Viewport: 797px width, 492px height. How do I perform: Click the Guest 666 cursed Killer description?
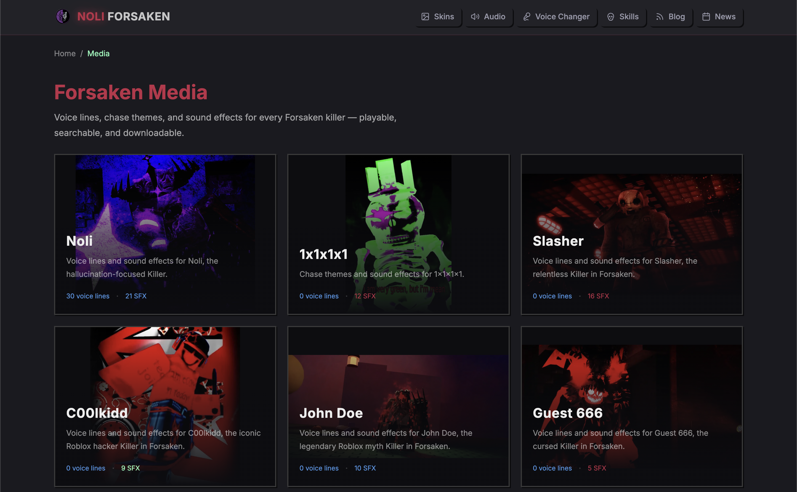tap(621, 440)
